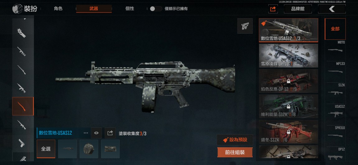
Task: Click the weapon inspect icon above skin list
Action: tap(245, 26)
